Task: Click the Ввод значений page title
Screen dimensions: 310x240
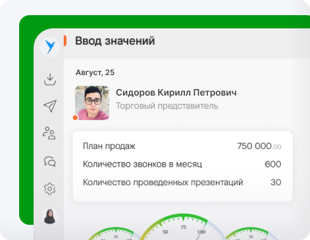Action: [x=115, y=41]
